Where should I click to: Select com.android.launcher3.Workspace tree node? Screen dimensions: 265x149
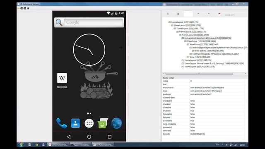[206, 38]
